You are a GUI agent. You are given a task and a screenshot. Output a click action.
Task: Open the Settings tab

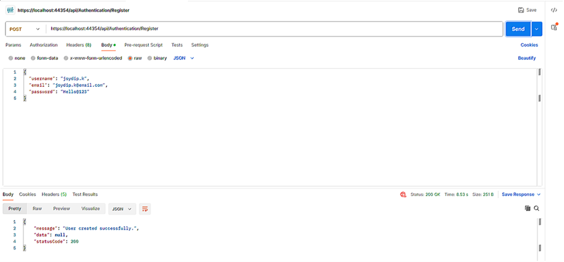point(200,45)
